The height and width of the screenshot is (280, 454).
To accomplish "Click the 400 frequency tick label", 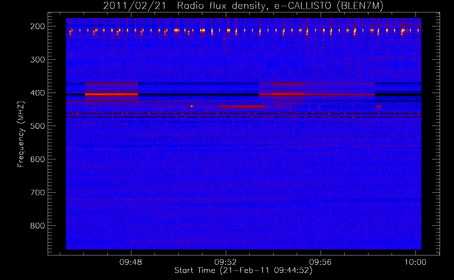I will click(38, 93).
